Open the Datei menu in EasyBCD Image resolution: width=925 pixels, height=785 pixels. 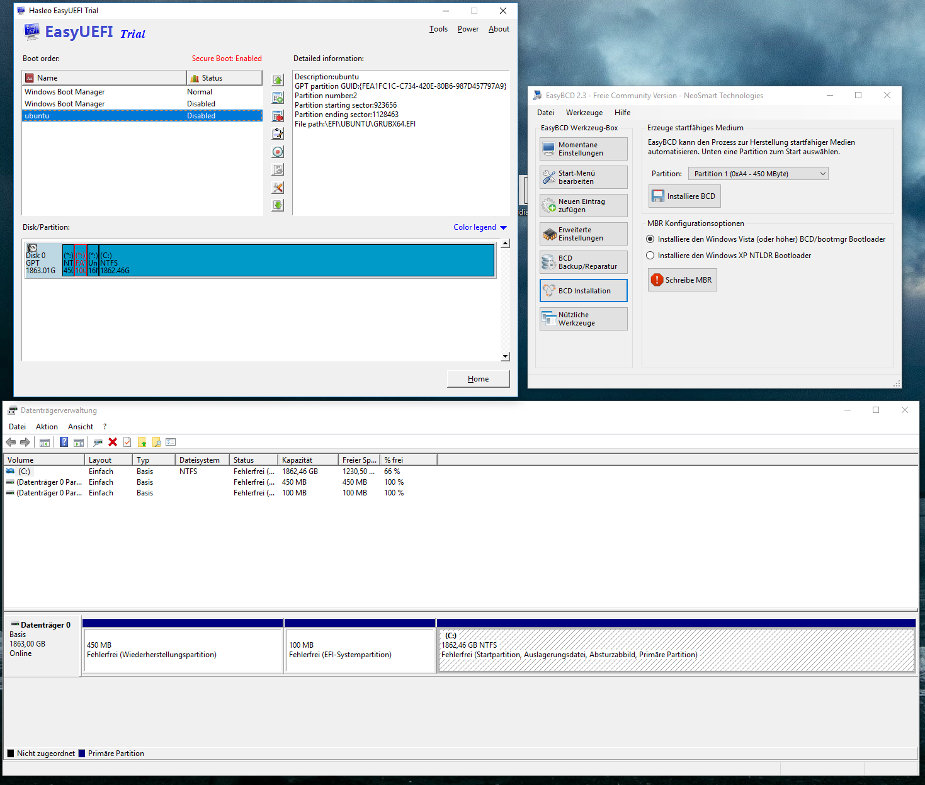pyautogui.click(x=545, y=113)
